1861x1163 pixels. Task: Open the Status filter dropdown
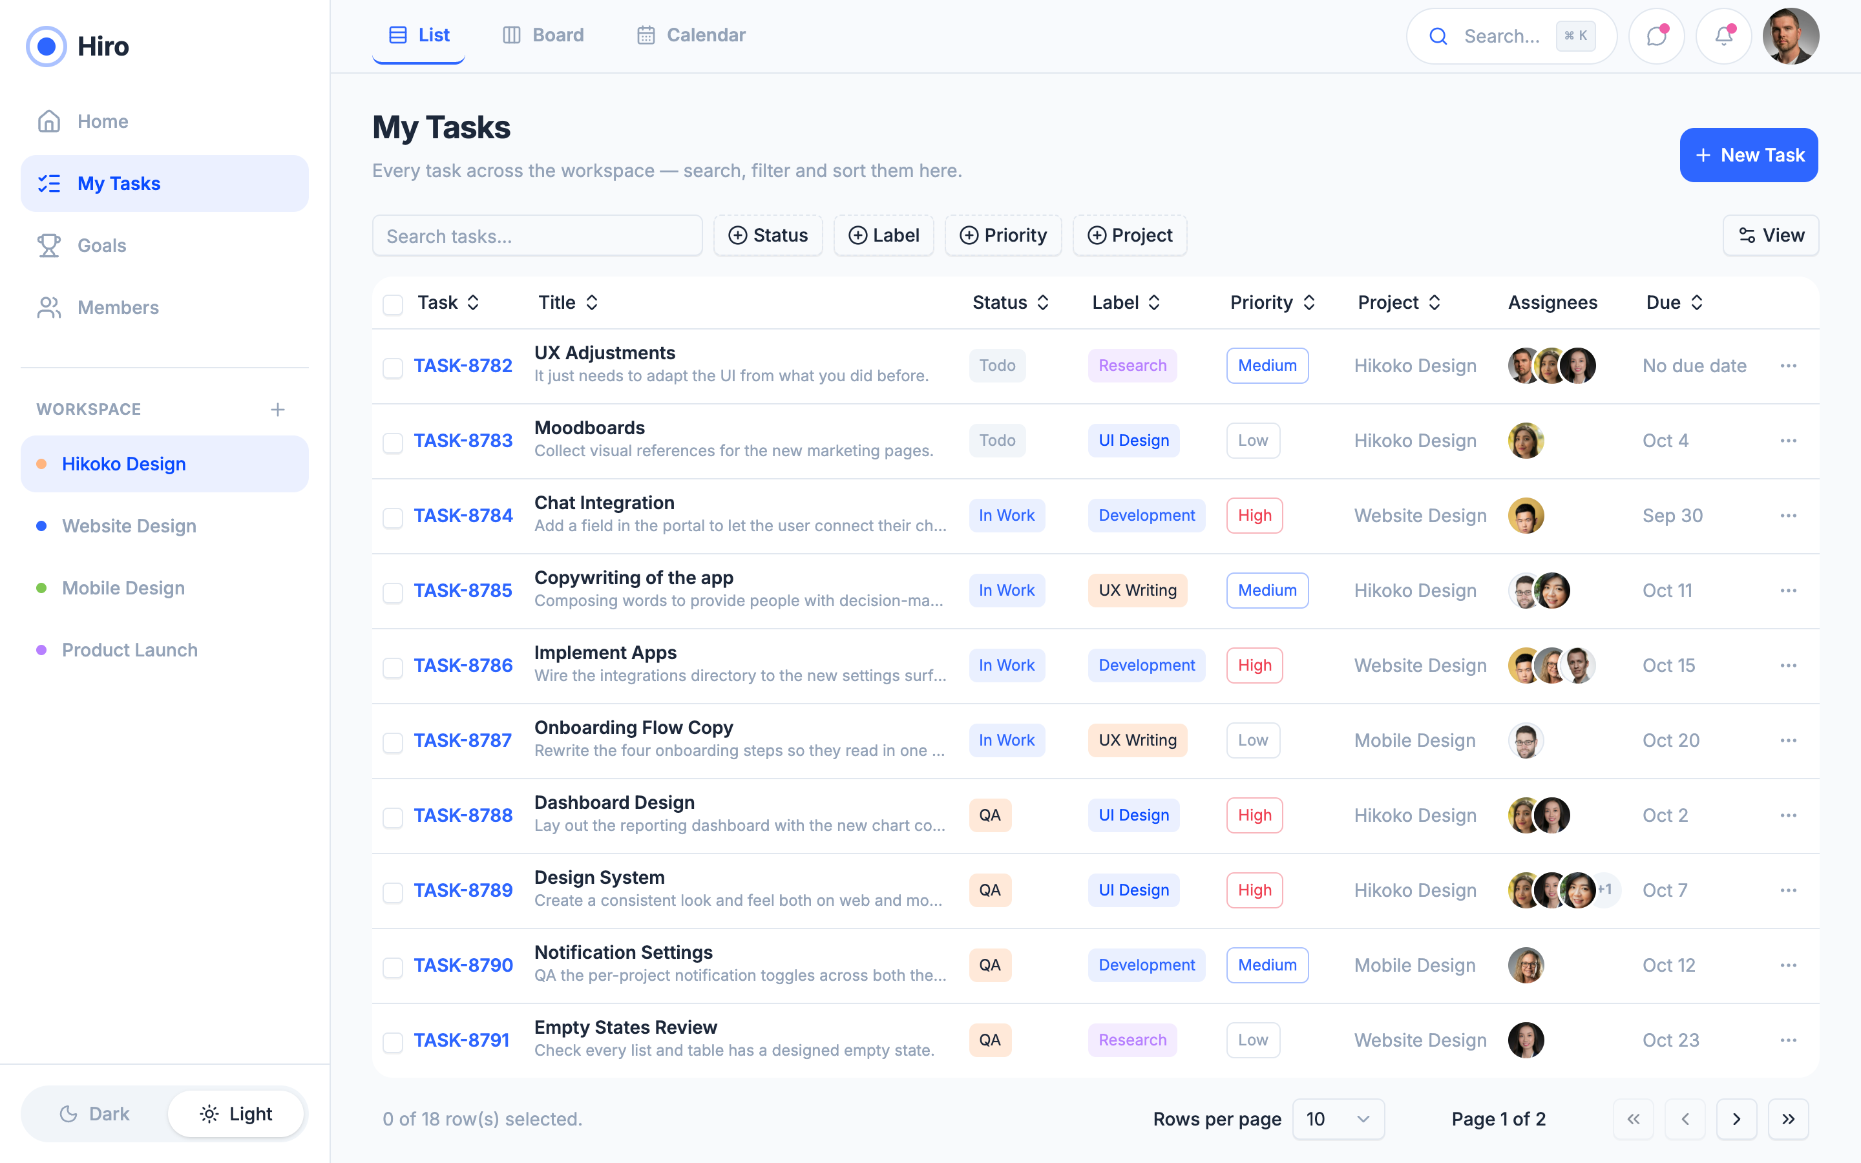[768, 235]
